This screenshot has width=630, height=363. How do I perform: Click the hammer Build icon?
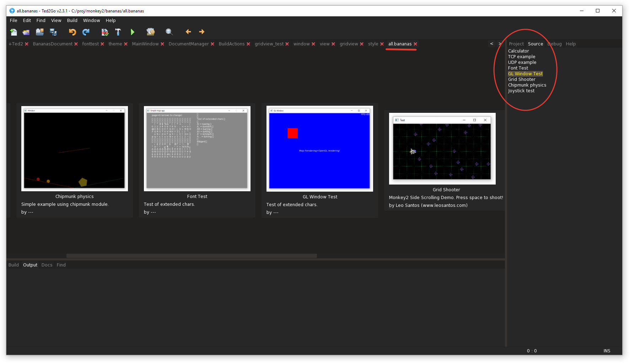(x=118, y=32)
